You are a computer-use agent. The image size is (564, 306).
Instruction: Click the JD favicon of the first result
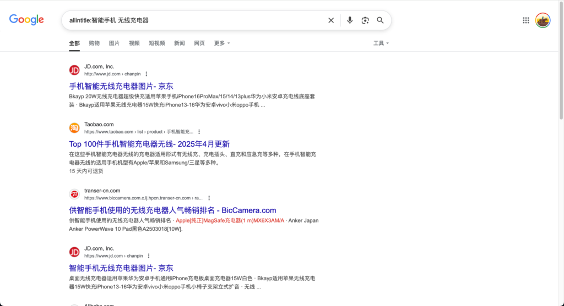click(74, 70)
